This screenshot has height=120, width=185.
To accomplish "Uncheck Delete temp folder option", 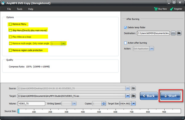I will tap(125, 27).
